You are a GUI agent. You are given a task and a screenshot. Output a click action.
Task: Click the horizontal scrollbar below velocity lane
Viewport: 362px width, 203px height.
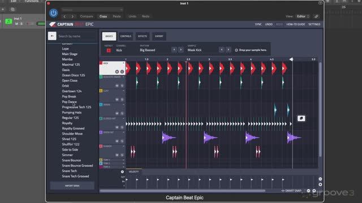[x=182, y=191]
